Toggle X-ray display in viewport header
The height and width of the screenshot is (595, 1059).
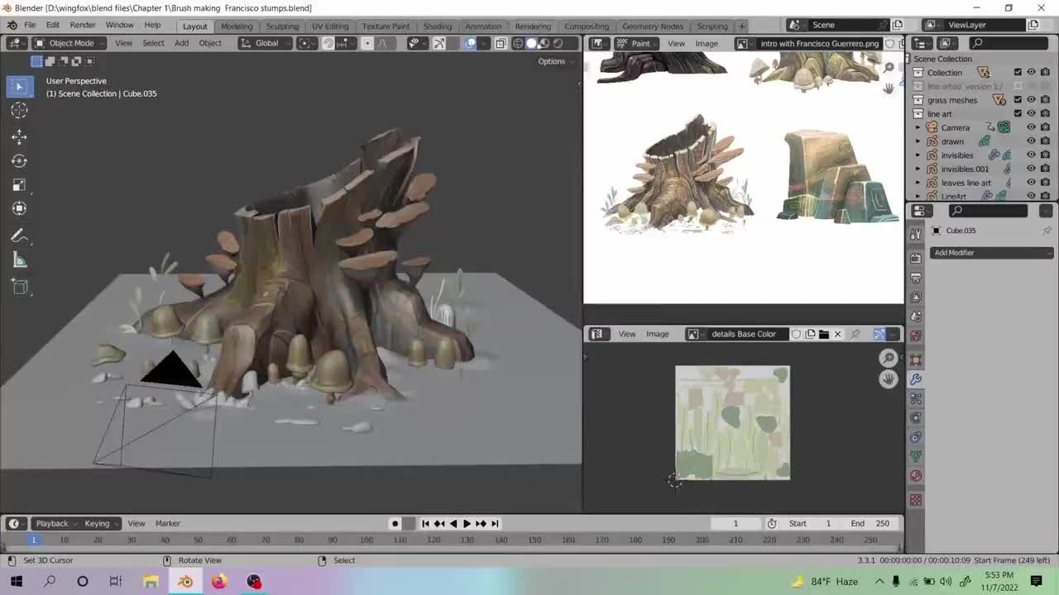tap(501, 43)
